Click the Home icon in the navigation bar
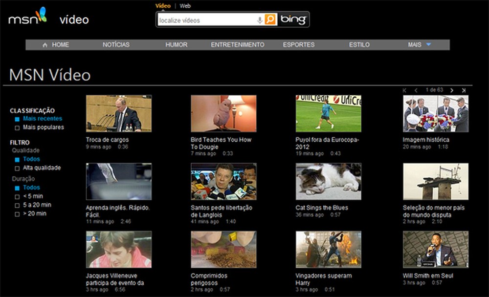 click(x=44, y=44)
